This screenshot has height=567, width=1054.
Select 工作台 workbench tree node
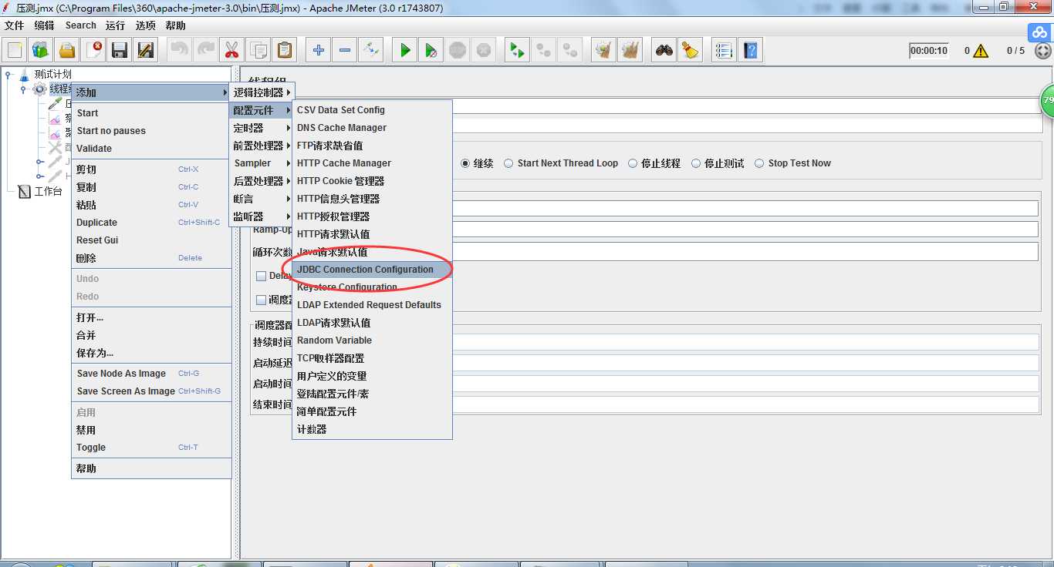pos(48,191)
